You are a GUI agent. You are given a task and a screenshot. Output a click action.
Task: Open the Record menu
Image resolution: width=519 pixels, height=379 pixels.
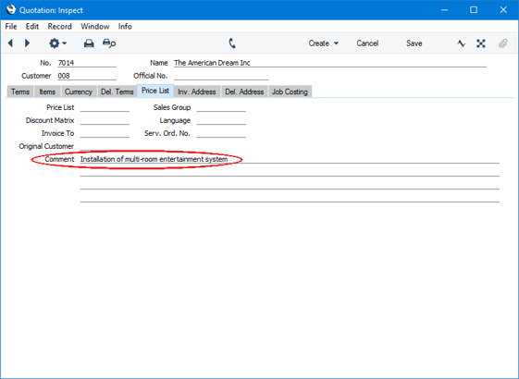[59, 27]
